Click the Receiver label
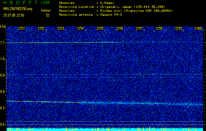Screen dimensions: 206x131 coord(67,10)
